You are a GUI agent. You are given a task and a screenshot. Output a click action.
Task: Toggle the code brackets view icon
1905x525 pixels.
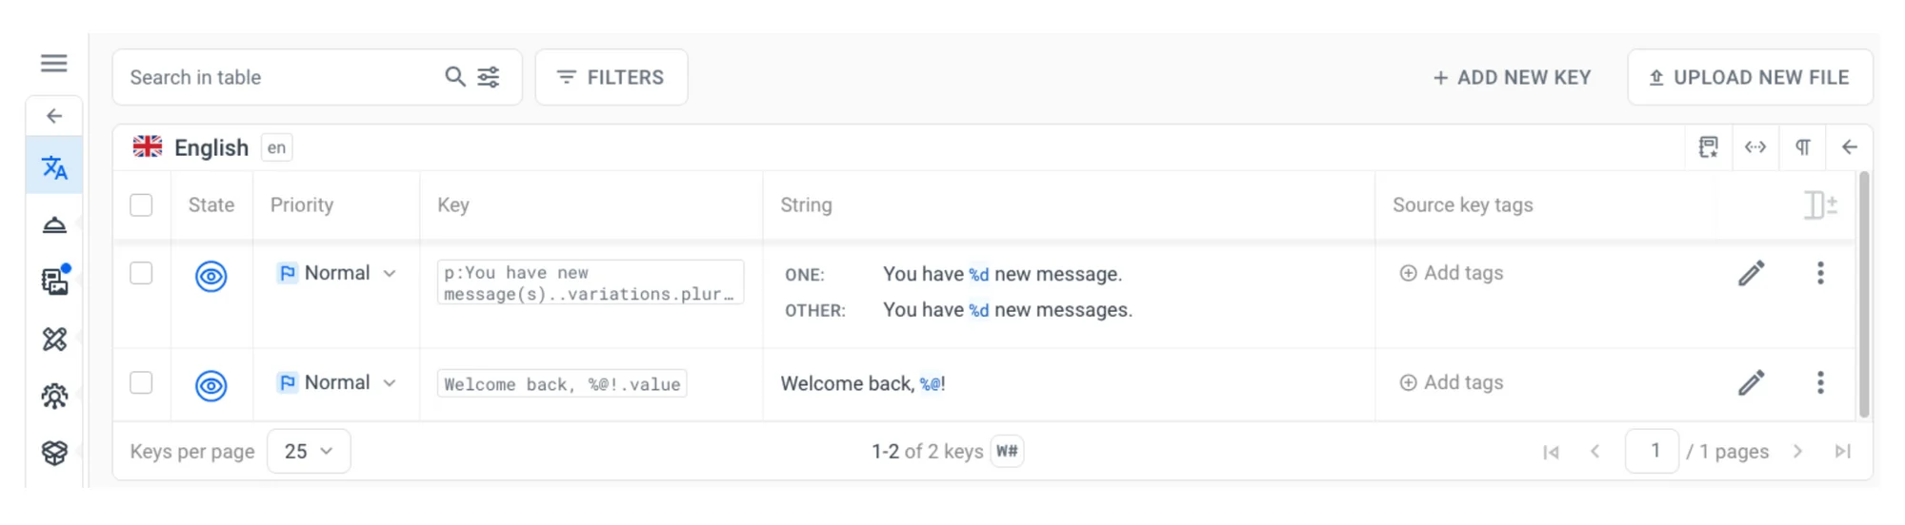pos(1755,147)
